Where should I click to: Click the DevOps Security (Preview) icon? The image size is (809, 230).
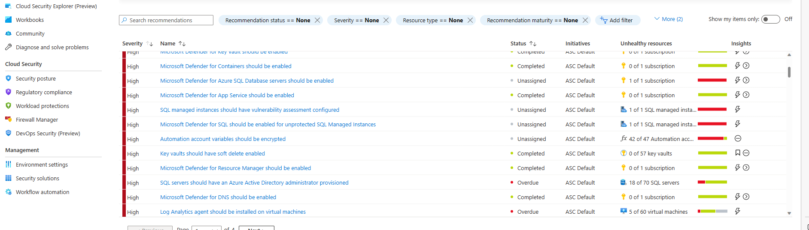(8, 133)
